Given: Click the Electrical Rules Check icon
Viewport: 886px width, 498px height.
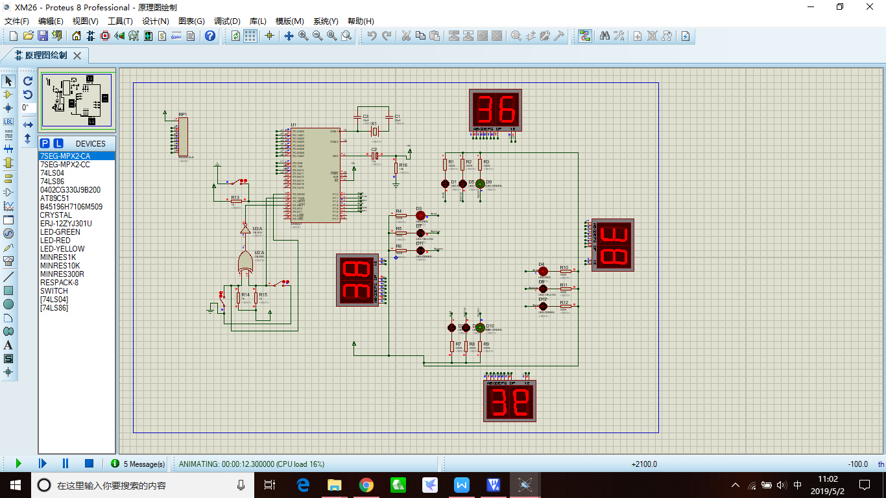Looking at the screenshot, I should click(x=685, y=36).
